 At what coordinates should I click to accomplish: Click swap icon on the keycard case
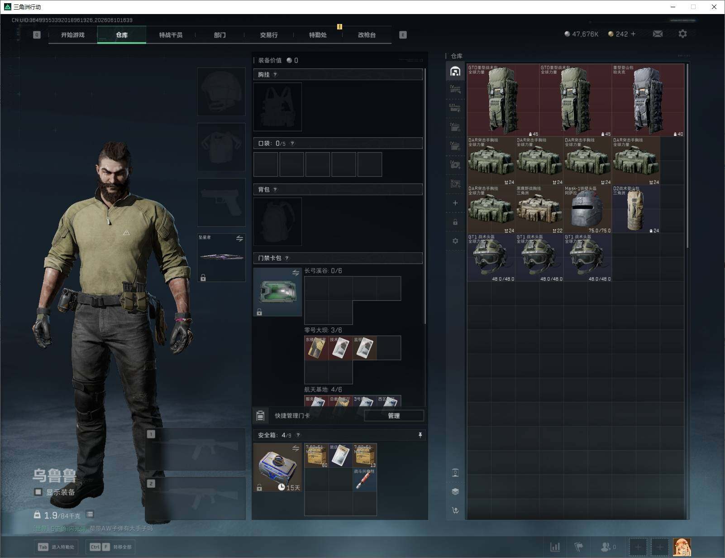point(296,273)
